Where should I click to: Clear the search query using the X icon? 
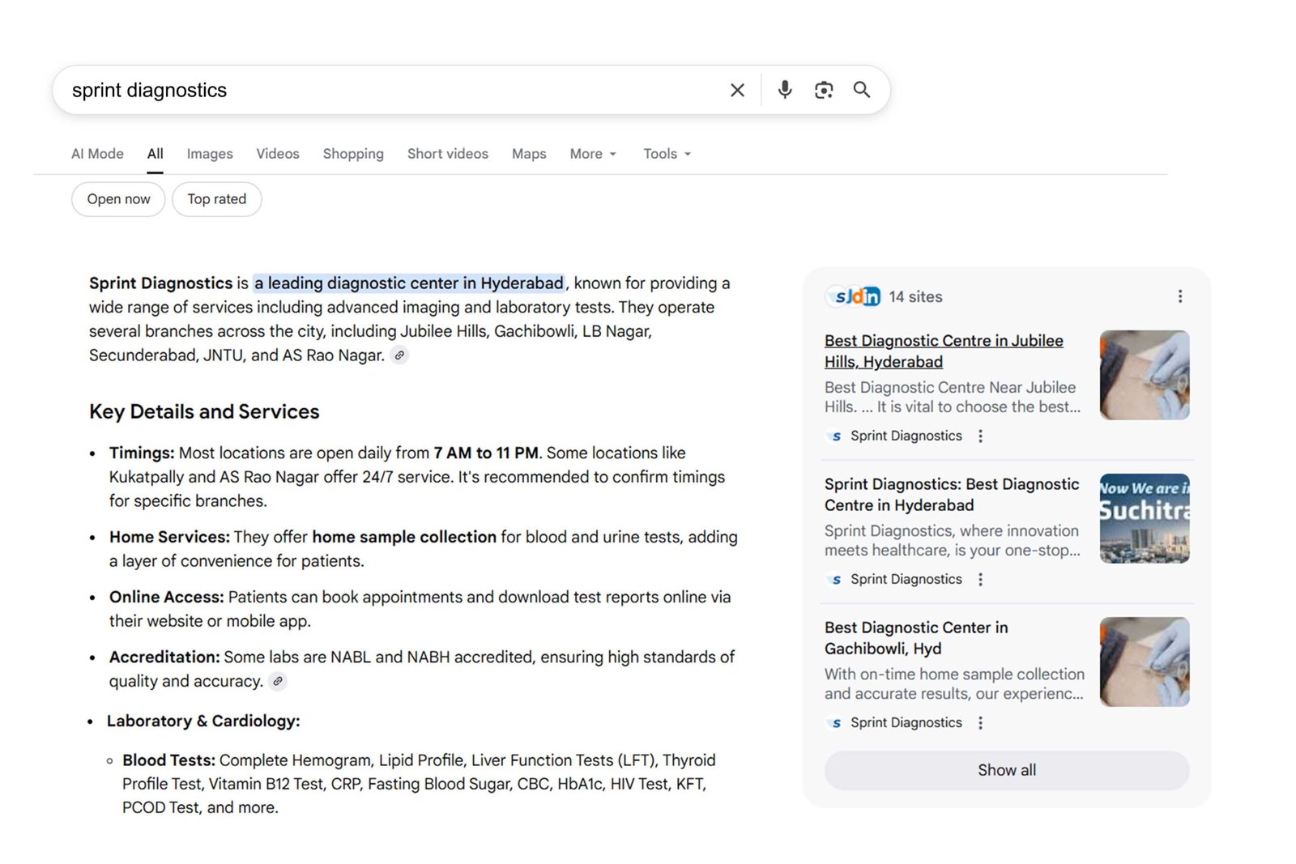pyautogui.click(x=737, y=90)
